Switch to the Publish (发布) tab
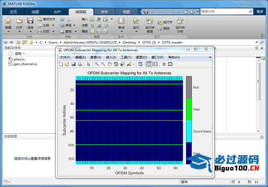Viewport: 268px width, 187px height. 104,12
